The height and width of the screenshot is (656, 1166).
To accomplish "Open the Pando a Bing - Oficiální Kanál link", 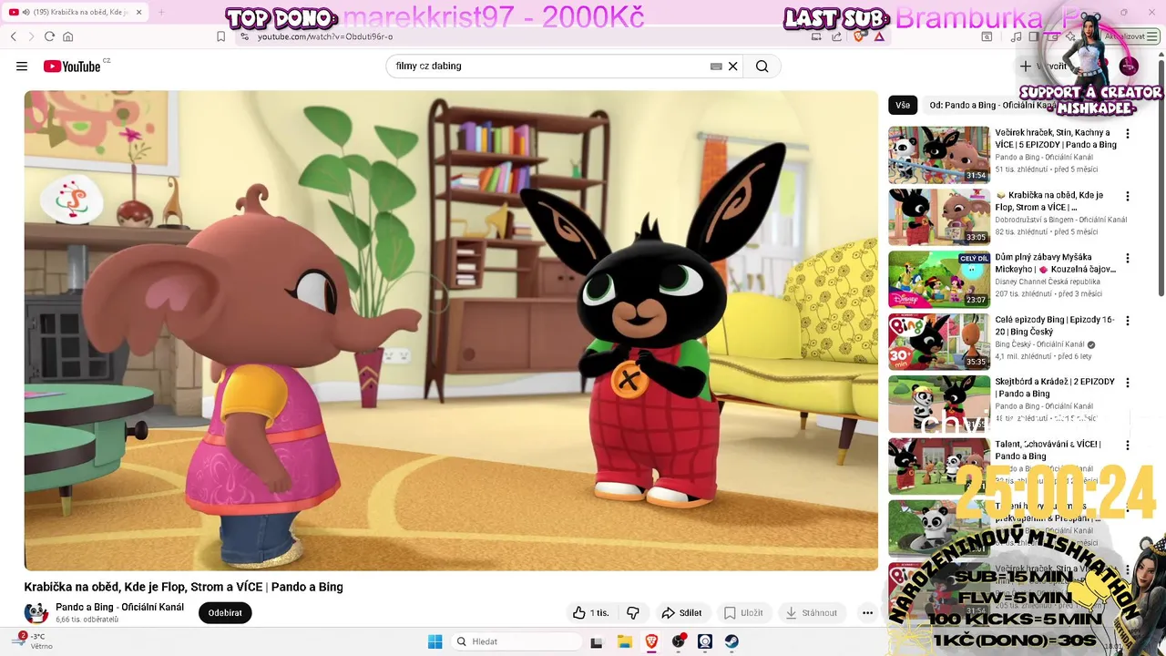I will pyautogui.click(x=119, y=608).
